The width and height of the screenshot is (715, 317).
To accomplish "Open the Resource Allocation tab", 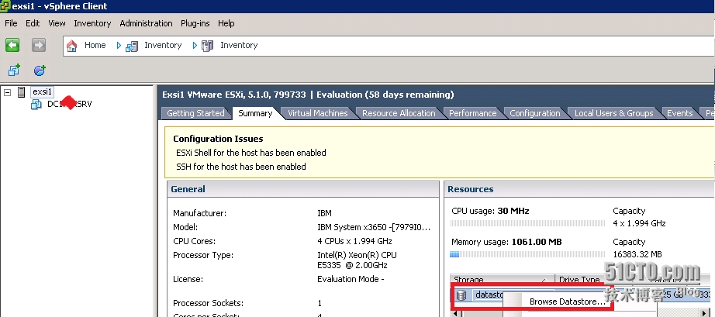I will tap(399, 113).
